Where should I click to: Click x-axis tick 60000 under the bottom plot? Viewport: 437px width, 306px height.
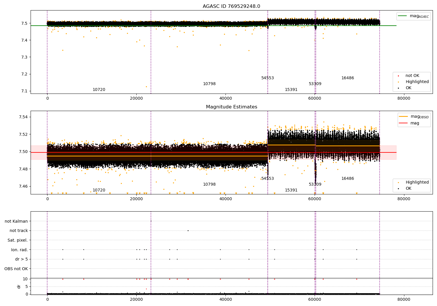pos(315,299)
